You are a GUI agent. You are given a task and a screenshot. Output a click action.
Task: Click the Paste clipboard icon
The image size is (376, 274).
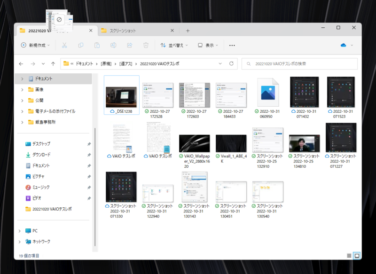(97, 45)
